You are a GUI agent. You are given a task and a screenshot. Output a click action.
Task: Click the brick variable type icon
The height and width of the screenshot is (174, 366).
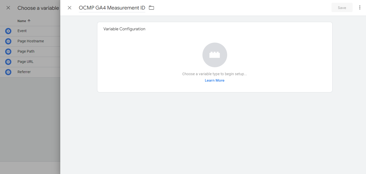(215, 55)
